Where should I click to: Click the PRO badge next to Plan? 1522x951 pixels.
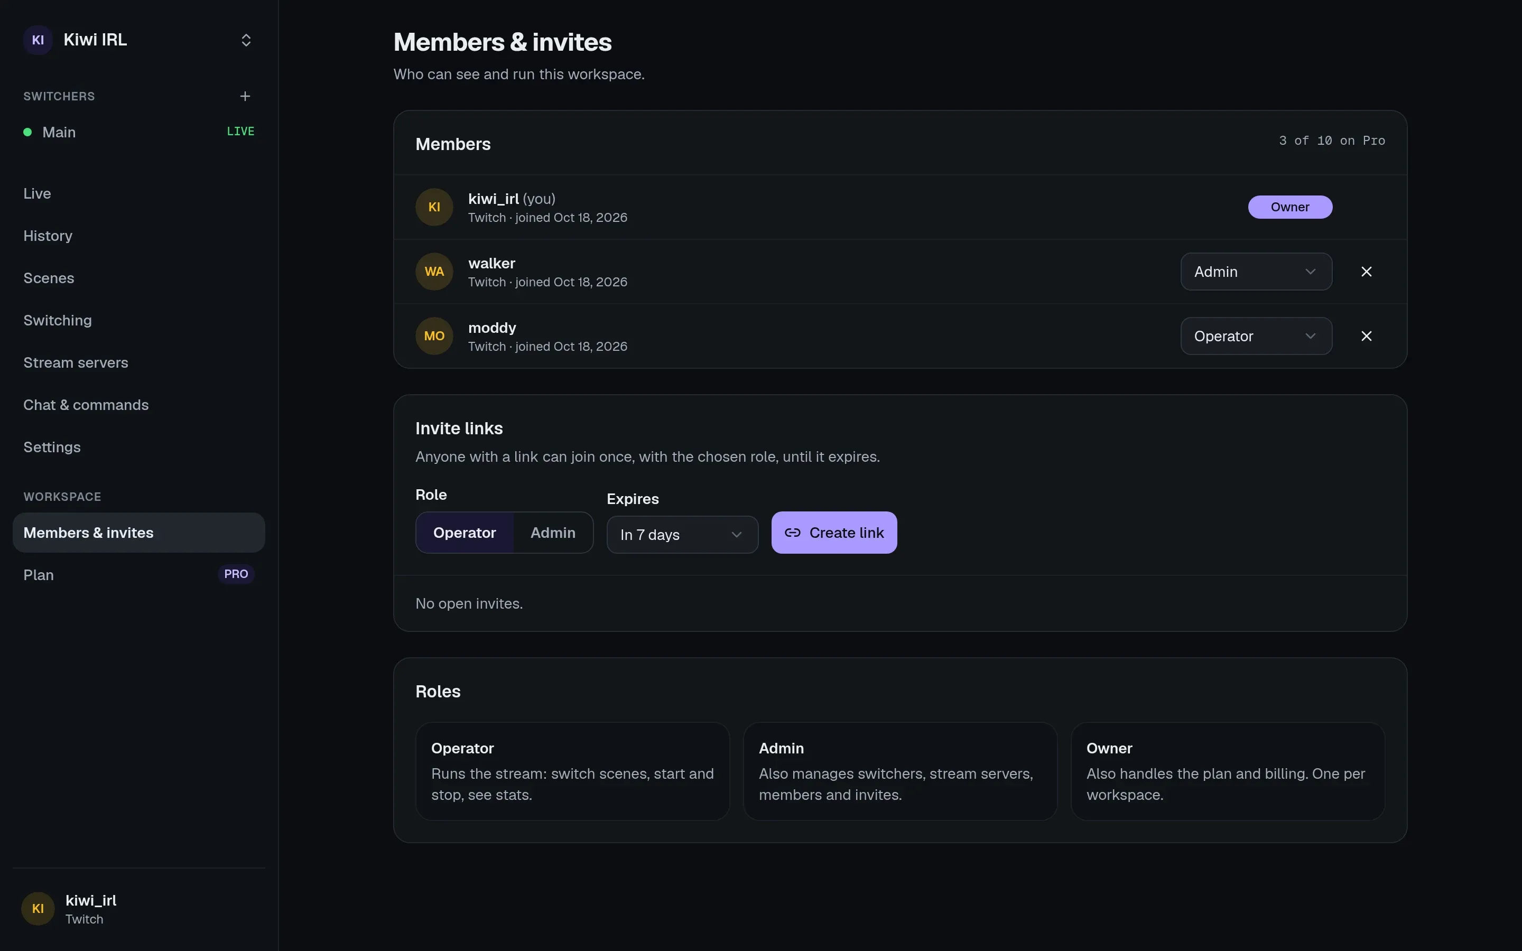tap(236, 574)
